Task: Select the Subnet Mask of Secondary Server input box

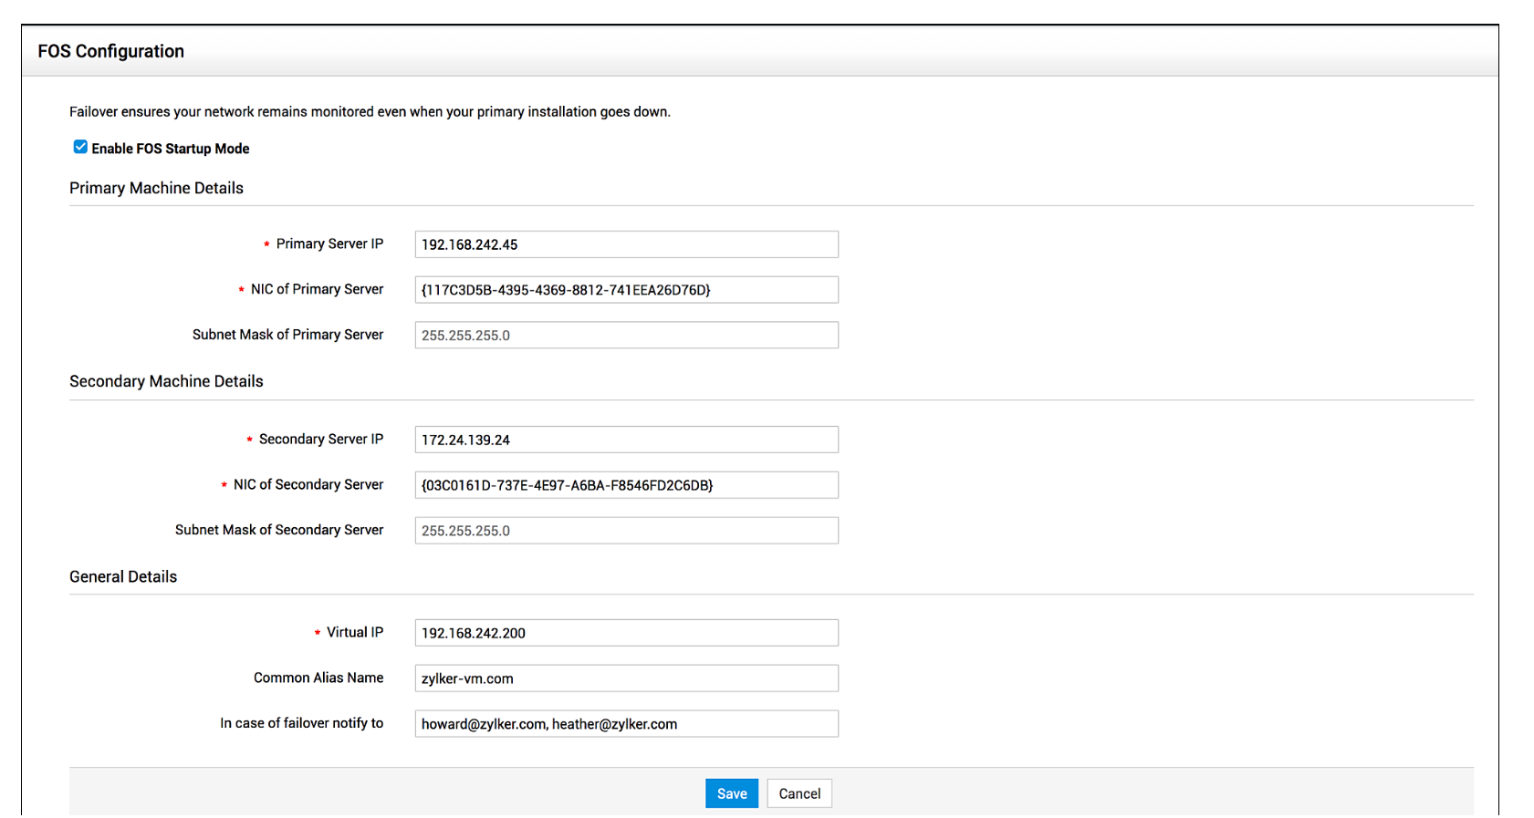Action: (x=626, y=531)
